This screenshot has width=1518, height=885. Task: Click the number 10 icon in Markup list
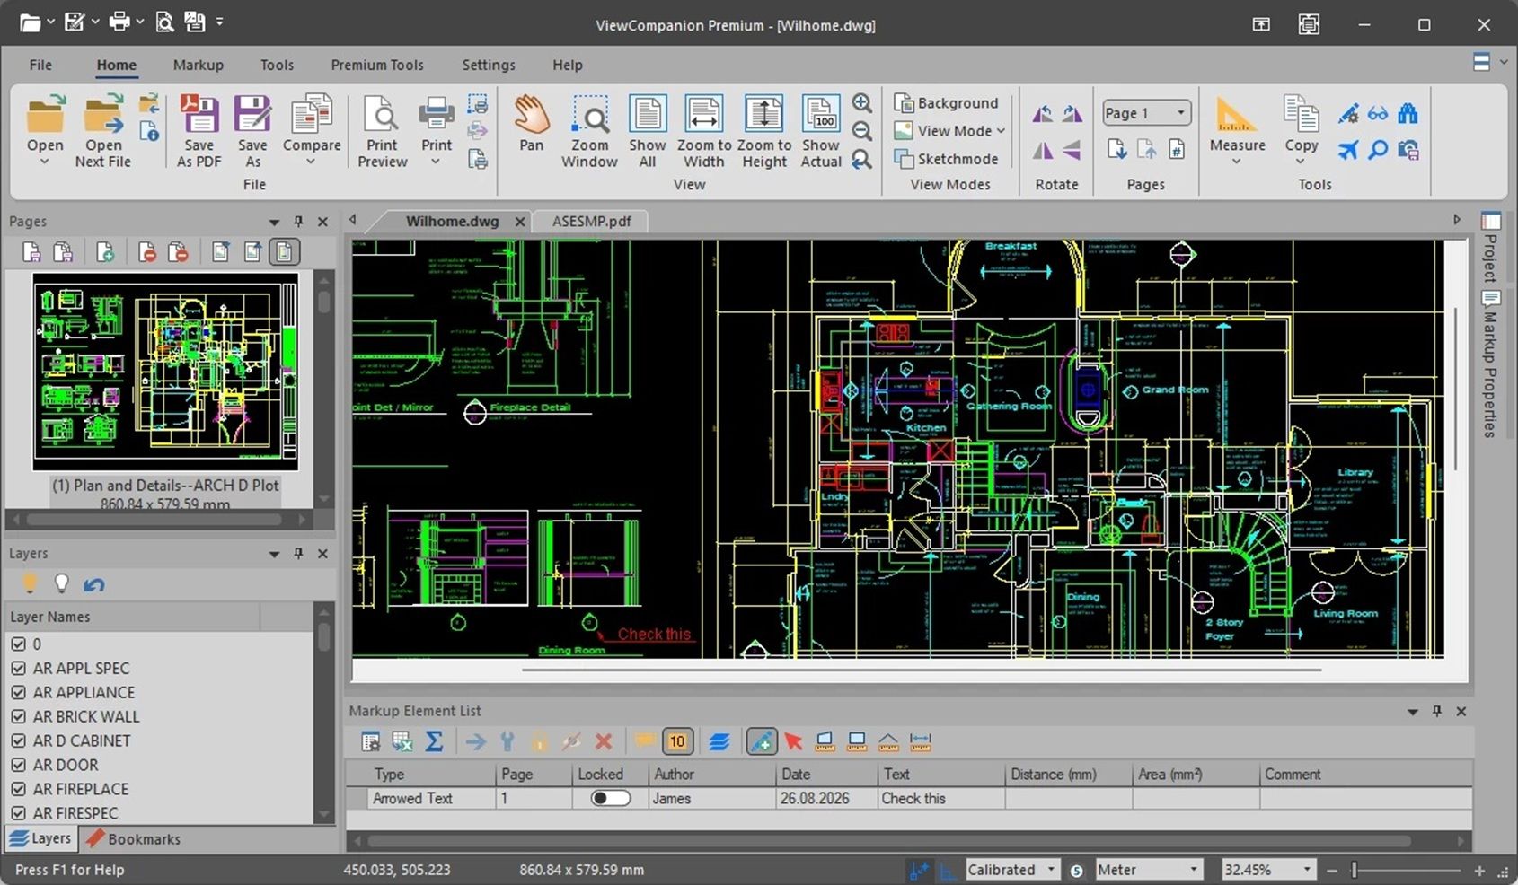[677, 741]
